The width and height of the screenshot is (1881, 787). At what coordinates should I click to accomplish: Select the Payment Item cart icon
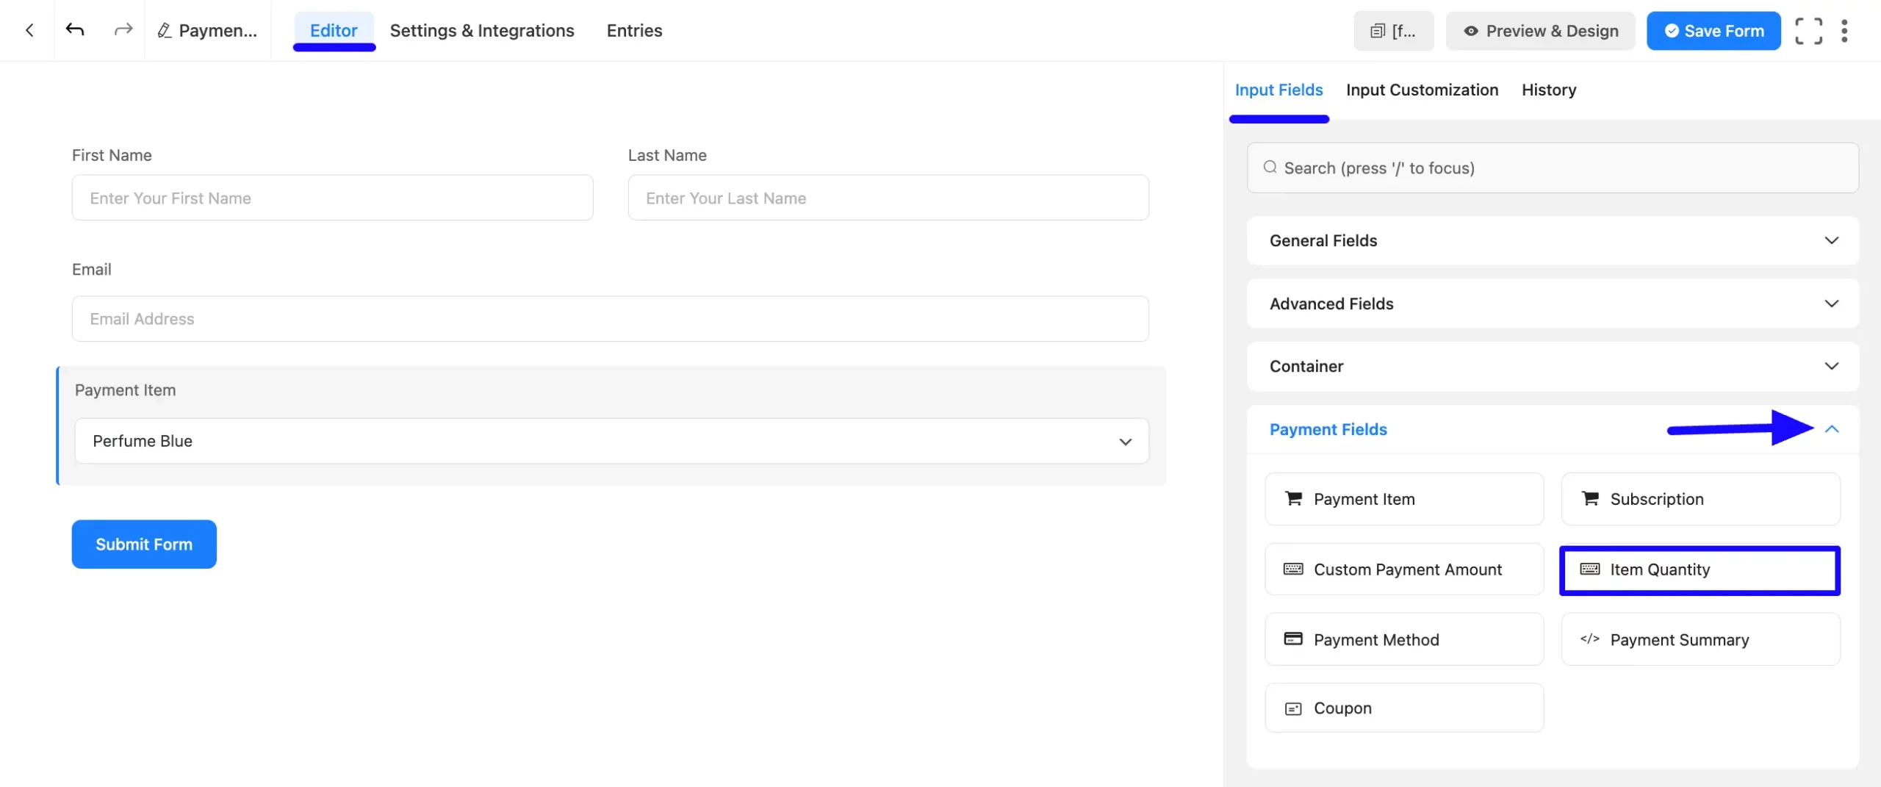point(1293,498)
